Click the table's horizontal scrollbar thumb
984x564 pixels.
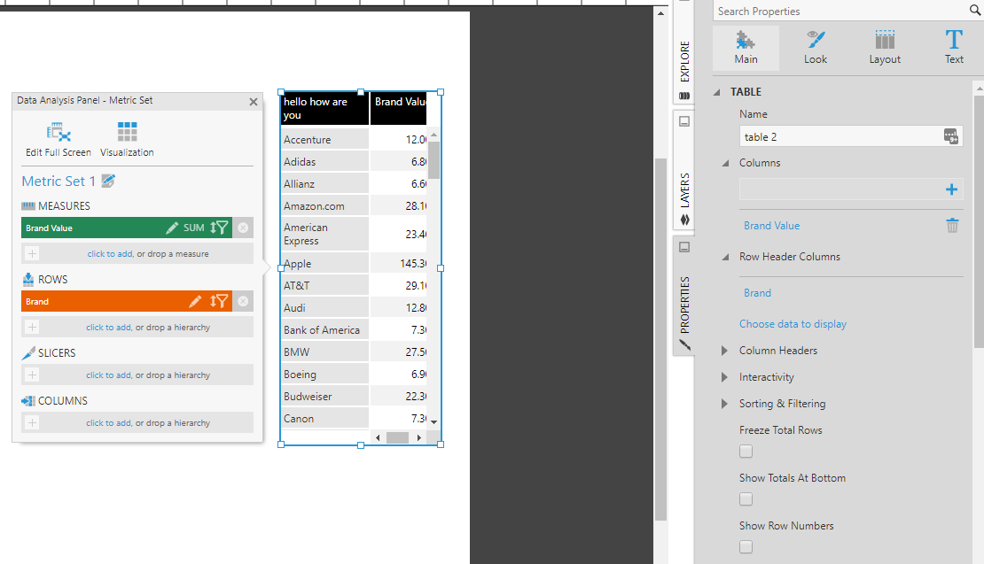(397, 437)
